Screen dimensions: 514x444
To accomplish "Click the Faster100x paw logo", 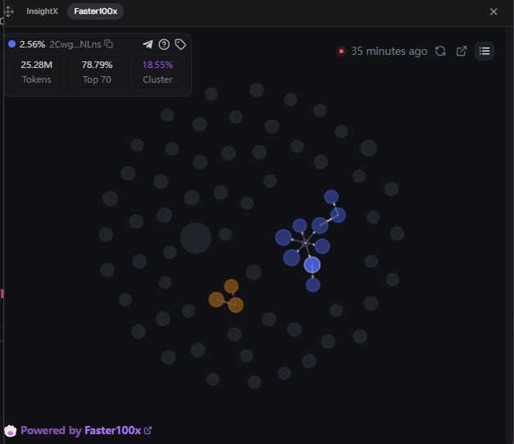I will [10, 431].
